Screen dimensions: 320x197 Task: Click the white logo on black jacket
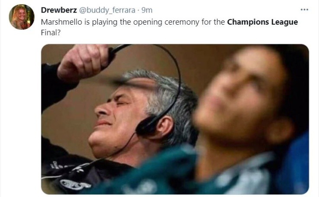point(75,184)
